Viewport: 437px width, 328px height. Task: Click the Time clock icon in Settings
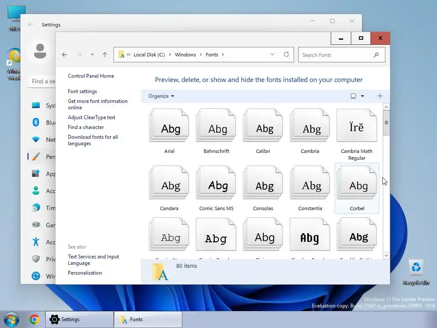[36, 208]
